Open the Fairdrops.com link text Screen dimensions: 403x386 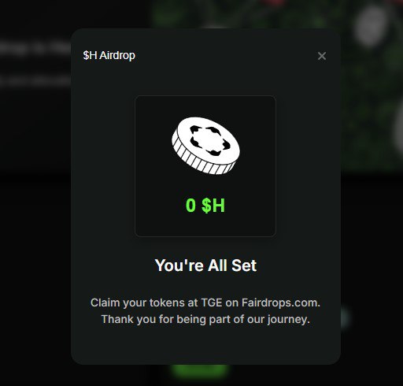pyautogui.click(x=281, y=302)
